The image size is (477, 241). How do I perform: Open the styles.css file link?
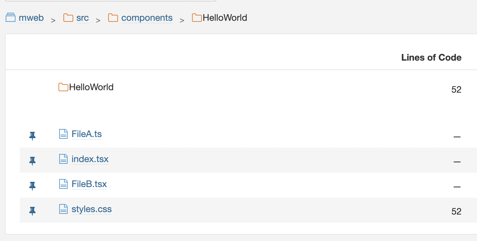(x=92, y=209)
